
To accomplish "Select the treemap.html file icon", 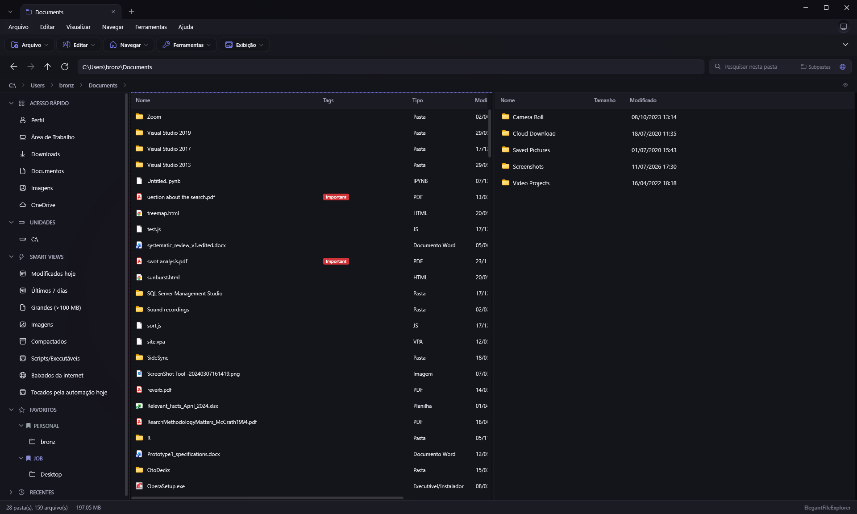I will point(139,213).
